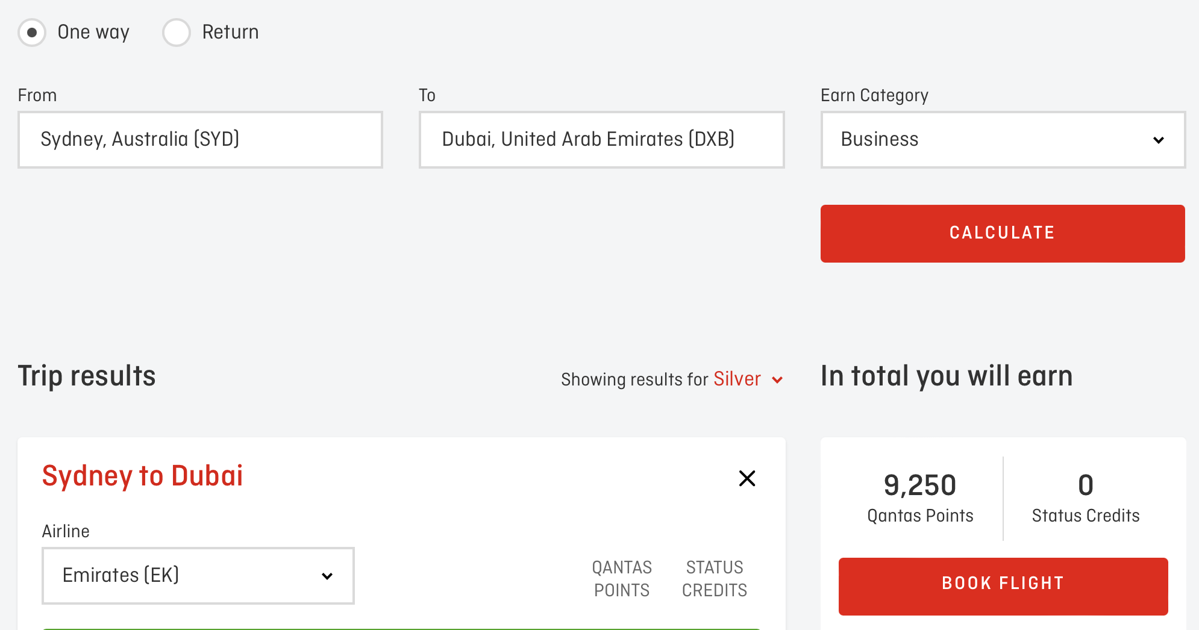
Task: Click the 9,250 Qantas Points total
Action: tap(920, 498)
